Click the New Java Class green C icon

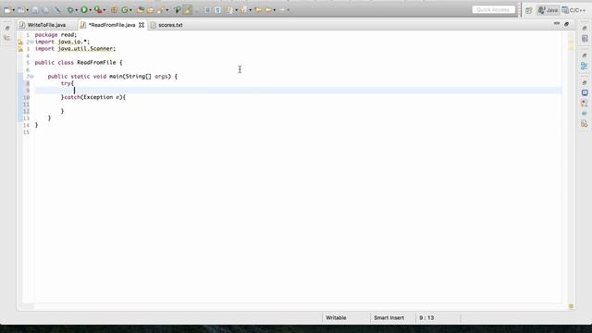(x=124, y=10)
